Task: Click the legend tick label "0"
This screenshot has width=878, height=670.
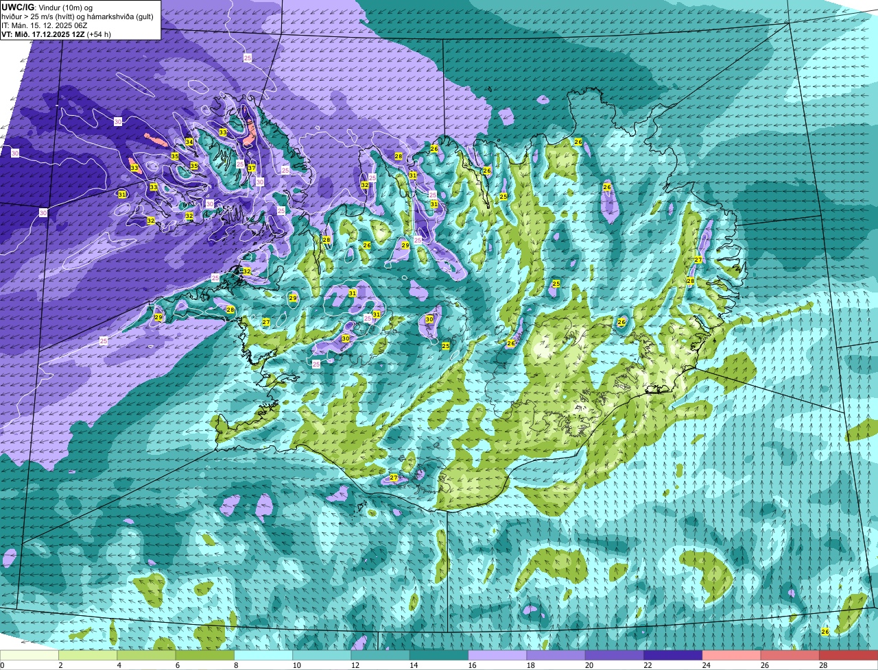Action: (2, 665)
